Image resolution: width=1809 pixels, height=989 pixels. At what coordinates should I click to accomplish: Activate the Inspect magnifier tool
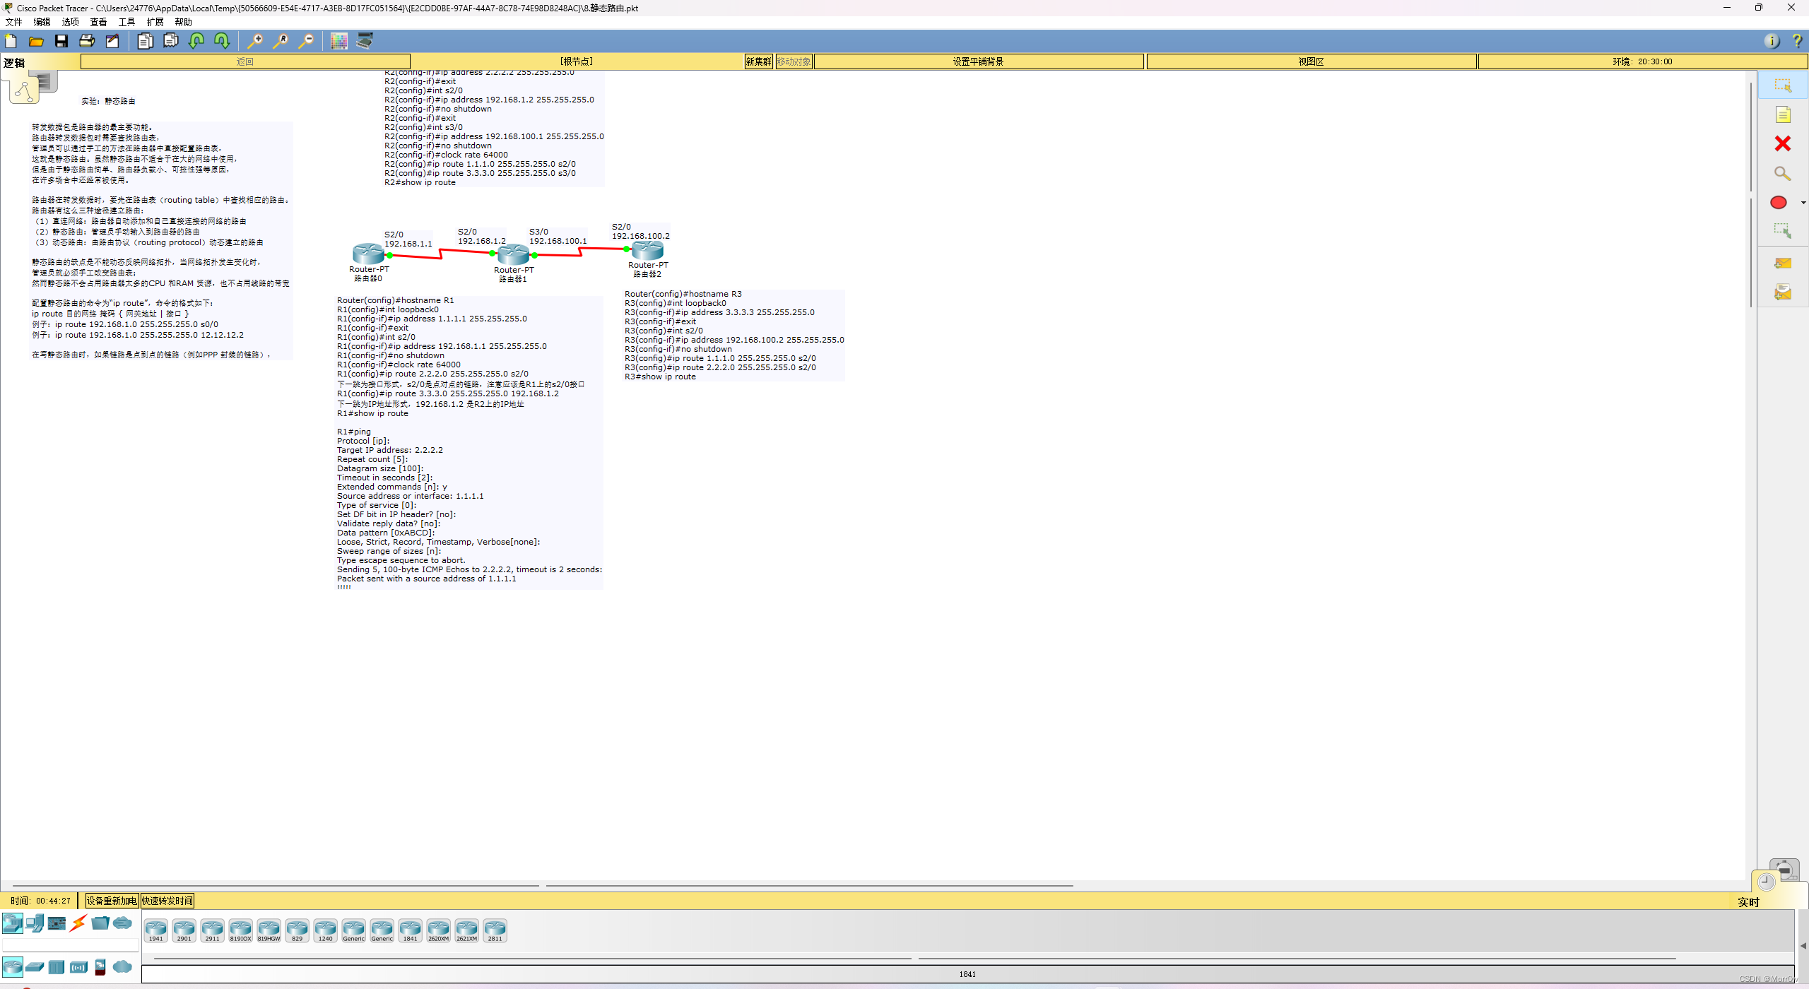tap(1783, 173)
